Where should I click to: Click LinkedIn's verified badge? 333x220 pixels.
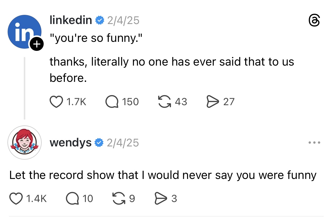pos(99,20)
